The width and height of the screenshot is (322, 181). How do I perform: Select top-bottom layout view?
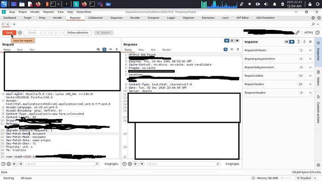(232, 40)
